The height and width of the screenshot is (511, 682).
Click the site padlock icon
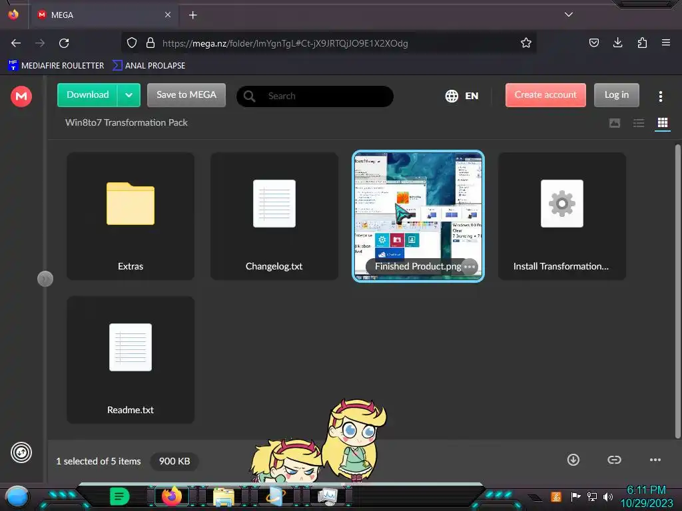151,43
